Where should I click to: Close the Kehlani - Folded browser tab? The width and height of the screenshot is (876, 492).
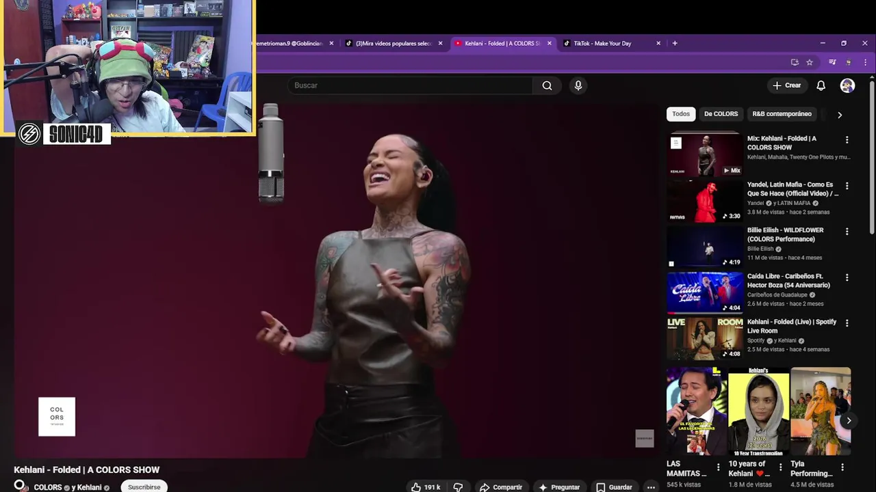click(x=549, y=43)
